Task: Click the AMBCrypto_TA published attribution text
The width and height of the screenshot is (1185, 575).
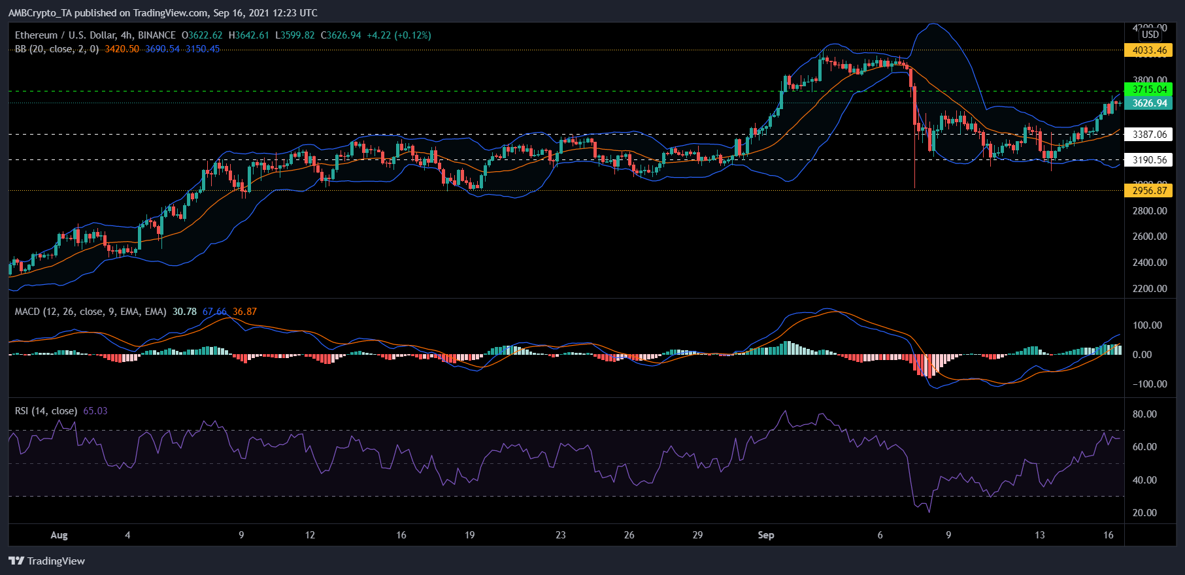Action: tap(163, 13)
